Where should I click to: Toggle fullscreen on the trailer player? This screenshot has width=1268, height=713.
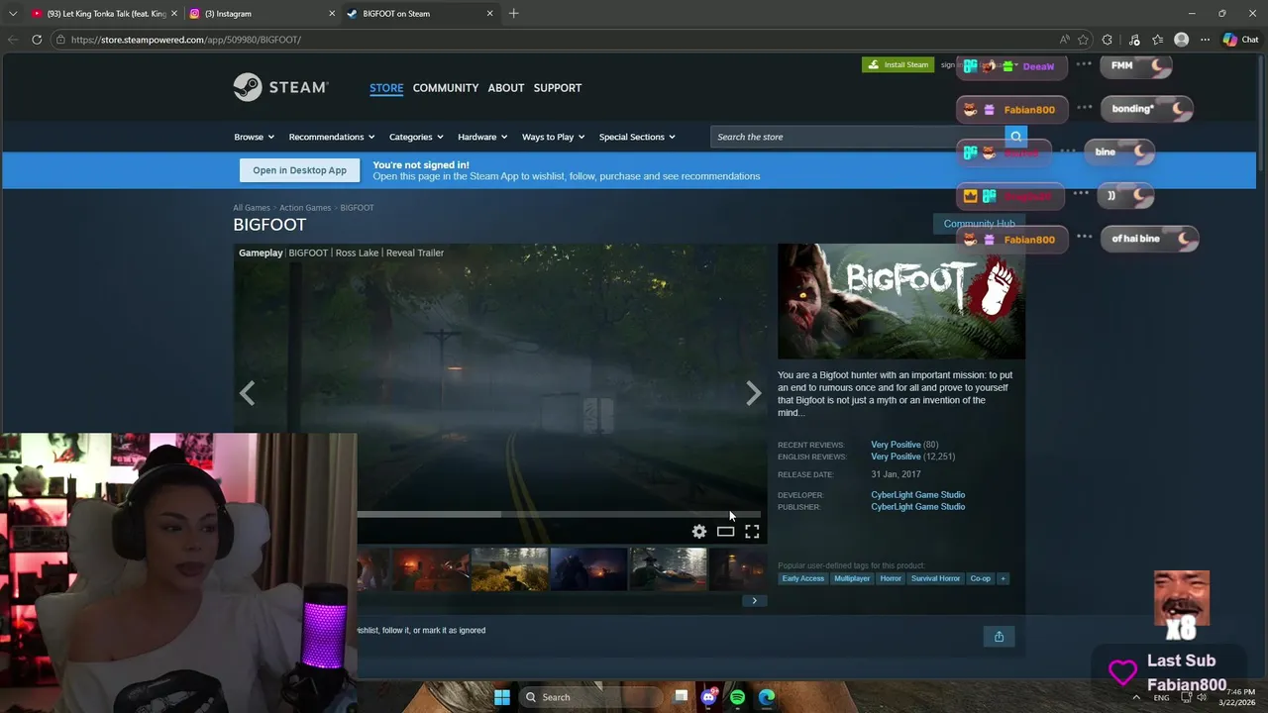point(752,532)
